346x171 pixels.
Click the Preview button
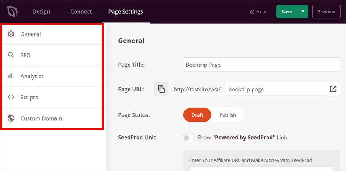coord(326,12)
